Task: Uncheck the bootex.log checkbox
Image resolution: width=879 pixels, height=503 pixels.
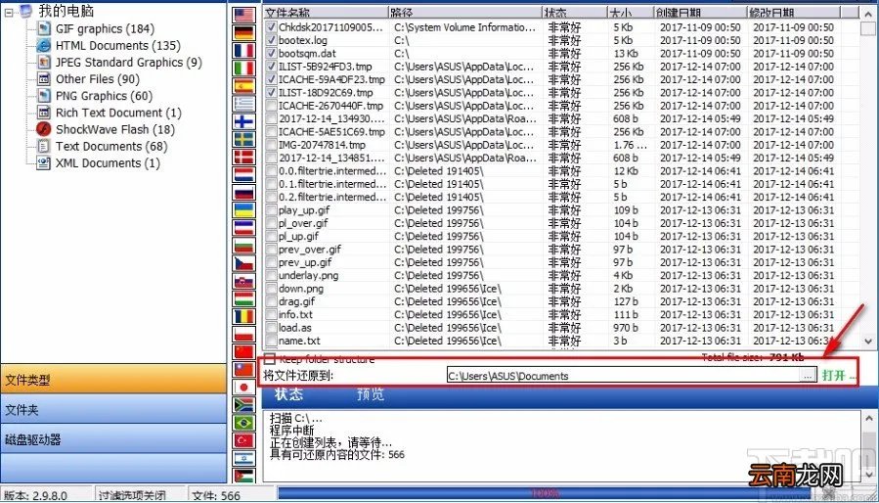Action: pos(271,40)
